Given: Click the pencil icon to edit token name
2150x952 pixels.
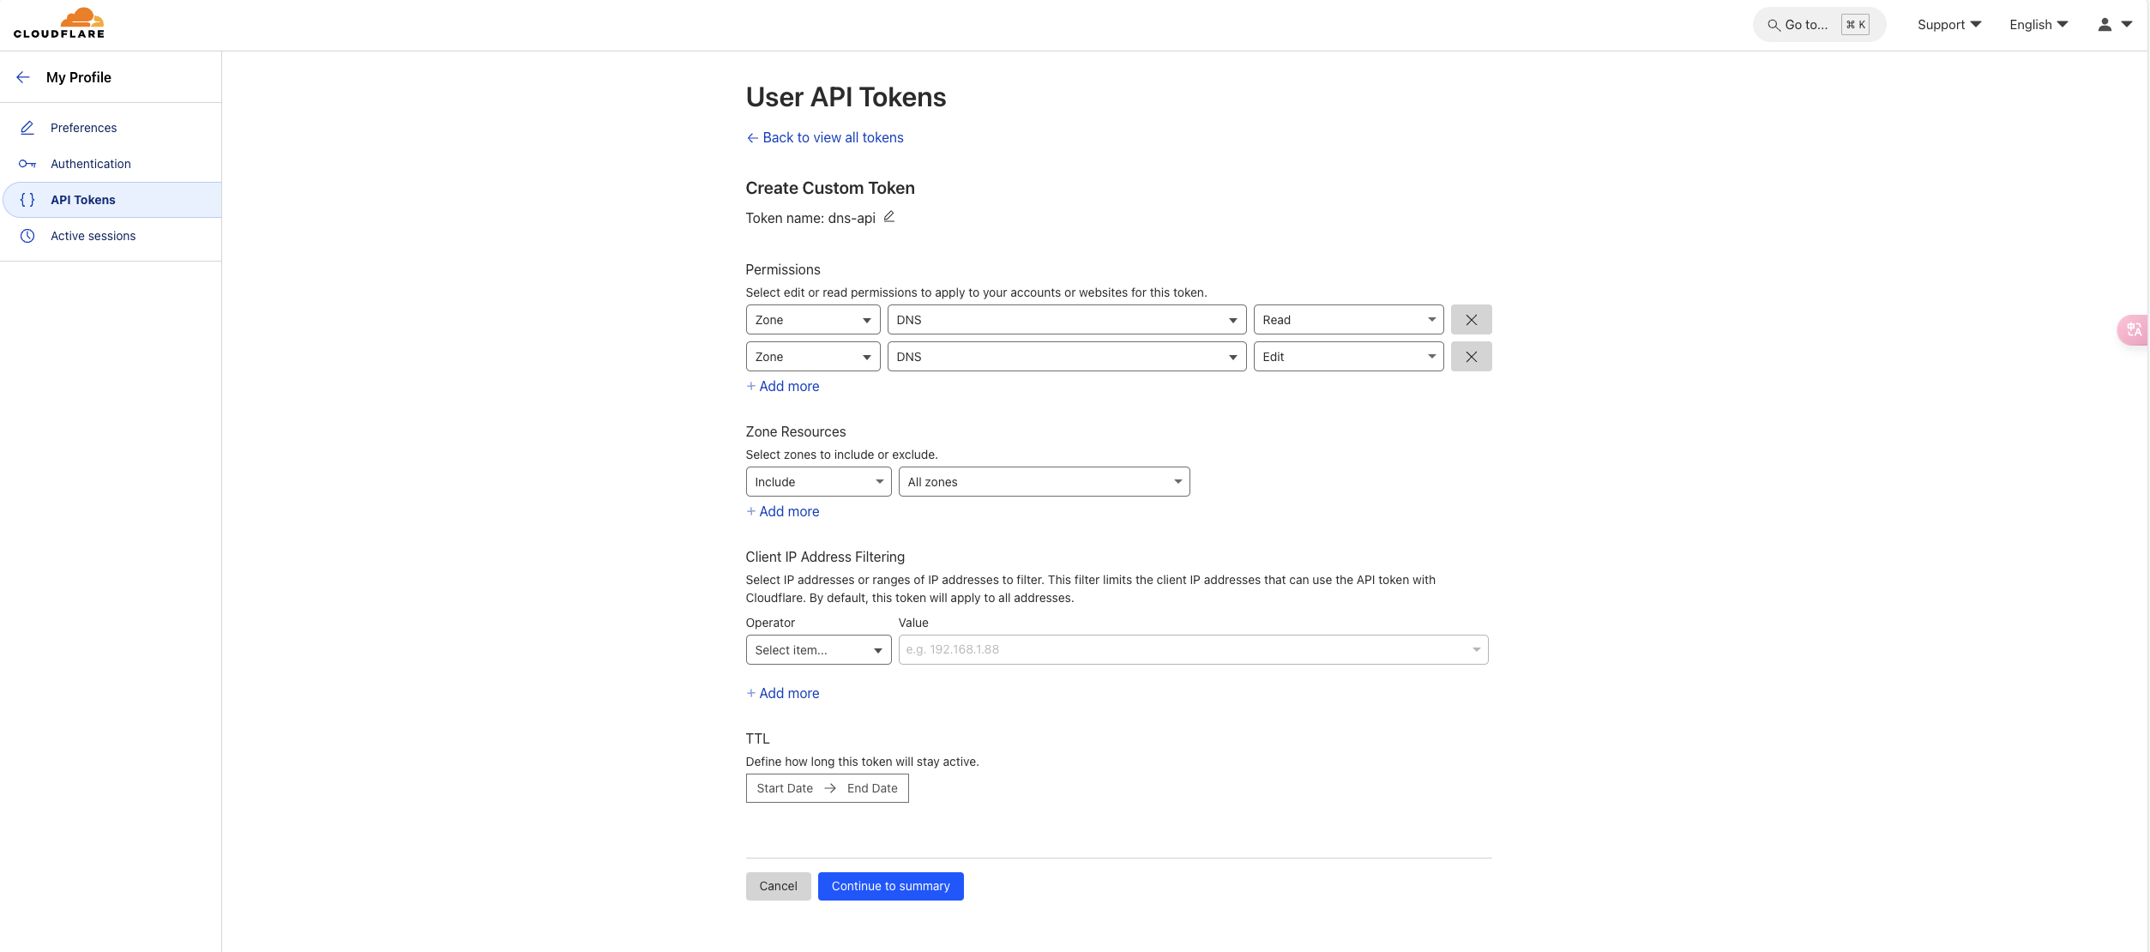Looking at the screenshot, I should click(889, 217).
